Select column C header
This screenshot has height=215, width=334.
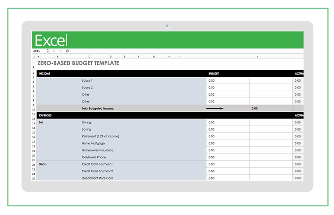(89, 57)
